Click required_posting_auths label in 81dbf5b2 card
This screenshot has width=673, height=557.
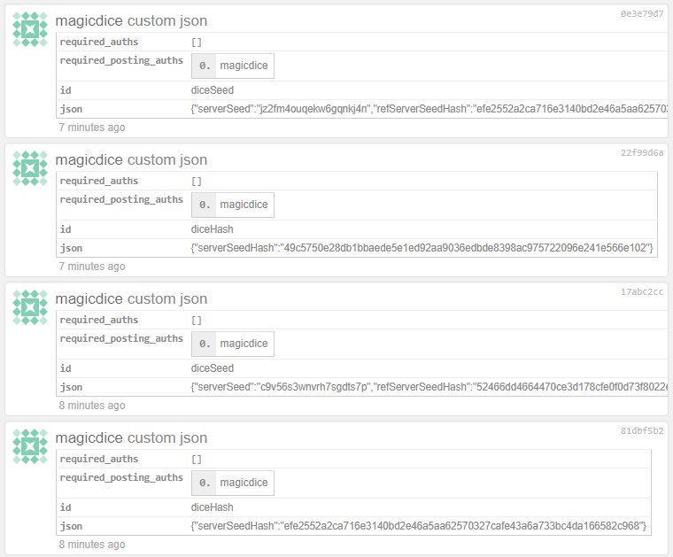point(121,477)
